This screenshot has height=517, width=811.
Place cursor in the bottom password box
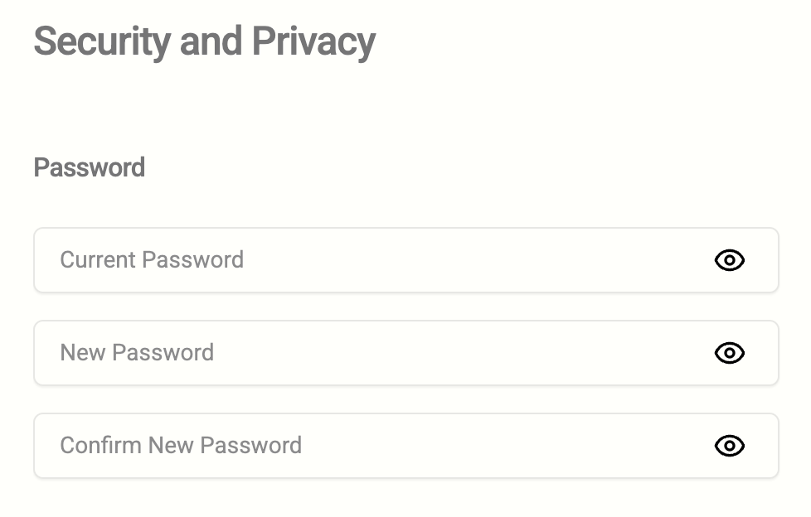(373, 446)
